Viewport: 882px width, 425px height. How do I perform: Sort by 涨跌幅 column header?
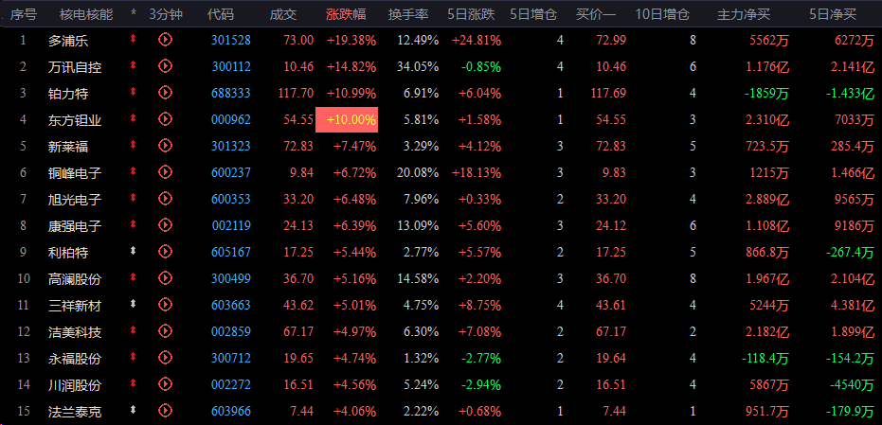346,14
